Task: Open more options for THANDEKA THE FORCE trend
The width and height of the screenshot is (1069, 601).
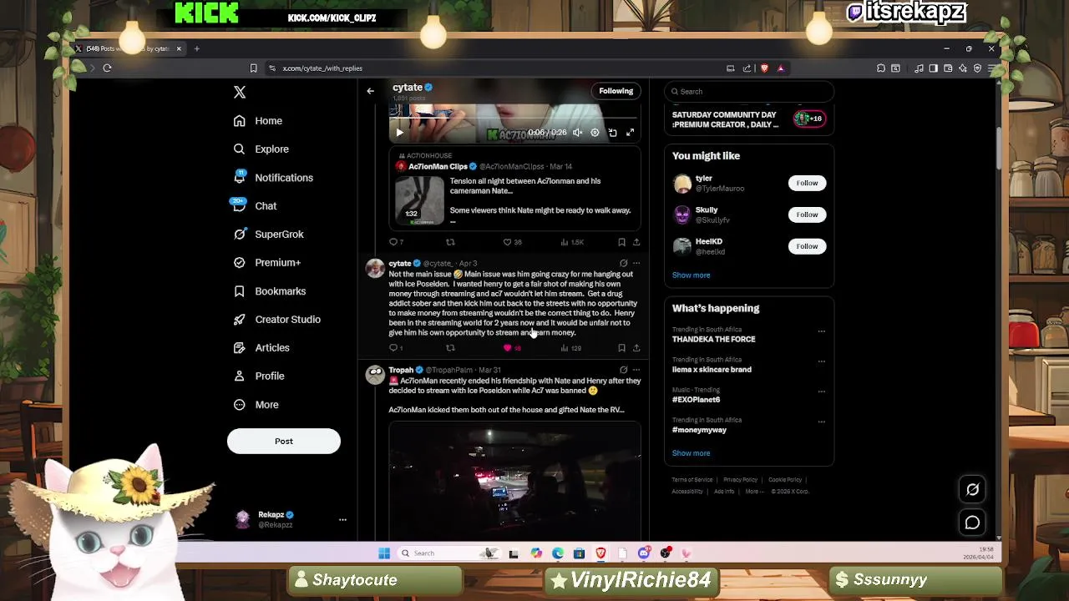Action: [x=821, y=331]
